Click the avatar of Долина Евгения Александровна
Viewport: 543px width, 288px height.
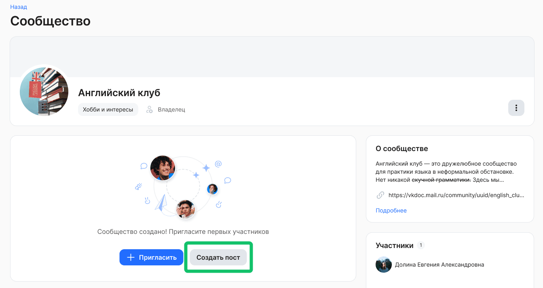(384, 265)
